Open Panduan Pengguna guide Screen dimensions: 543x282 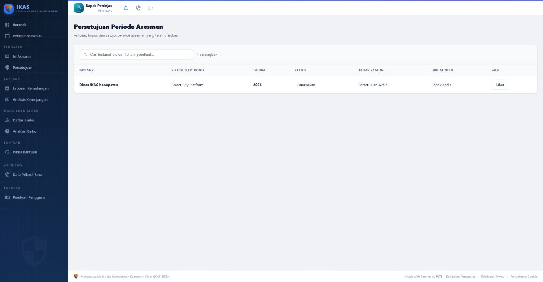coord(29,197)
